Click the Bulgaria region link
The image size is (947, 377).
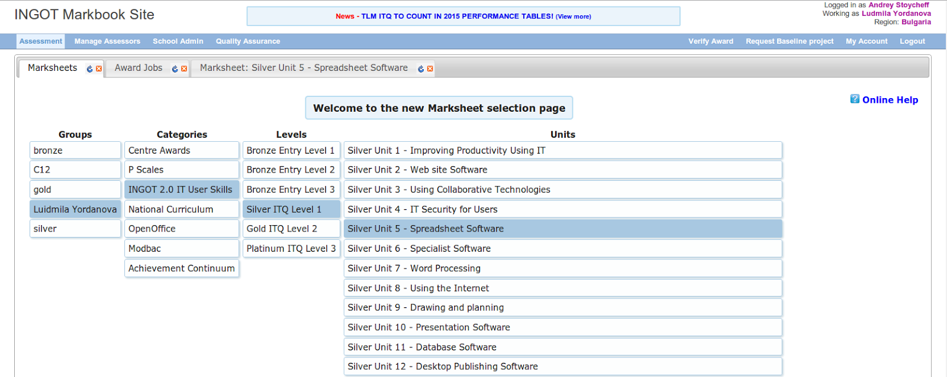[x=916, y=22]
